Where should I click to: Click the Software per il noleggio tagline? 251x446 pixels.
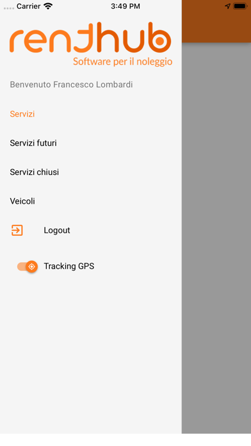point(122,62)
